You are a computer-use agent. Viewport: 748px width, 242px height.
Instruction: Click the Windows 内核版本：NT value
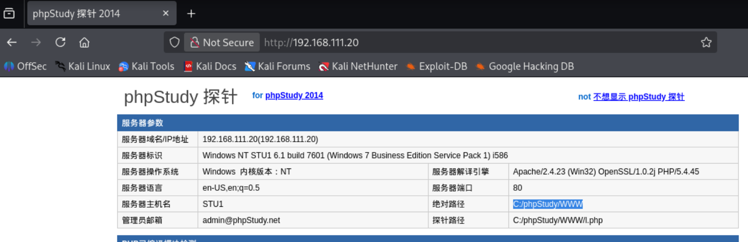[x=247, y=172]
